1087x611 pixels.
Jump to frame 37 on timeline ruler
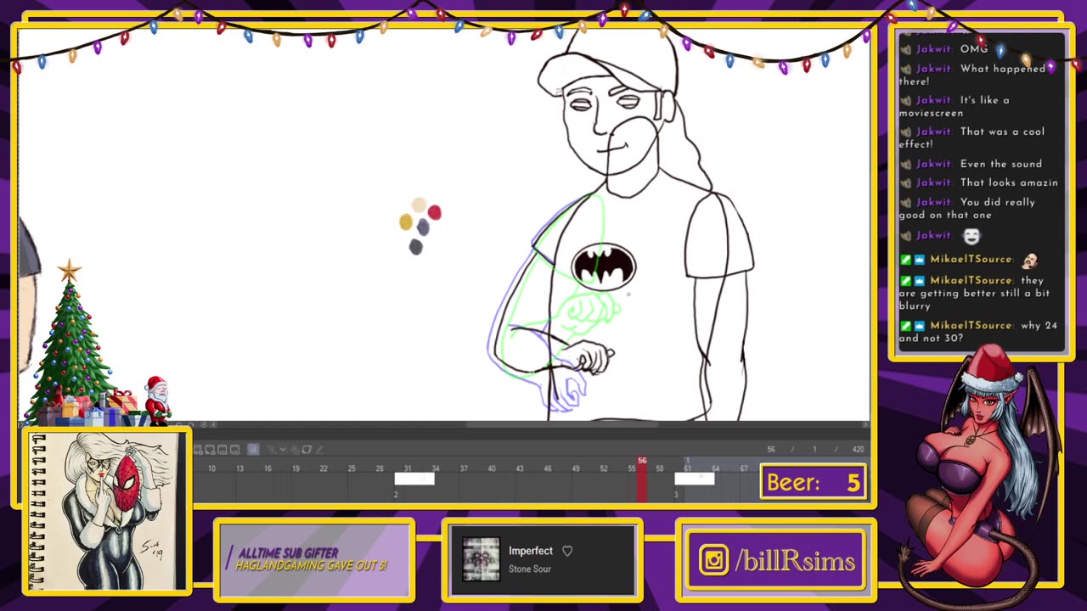464,468
